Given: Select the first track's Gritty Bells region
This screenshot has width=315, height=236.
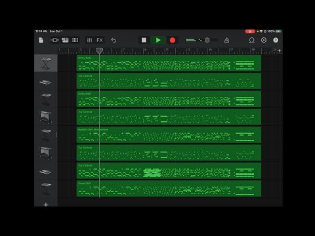Looking at the screenshot, I should click(169, 63).
